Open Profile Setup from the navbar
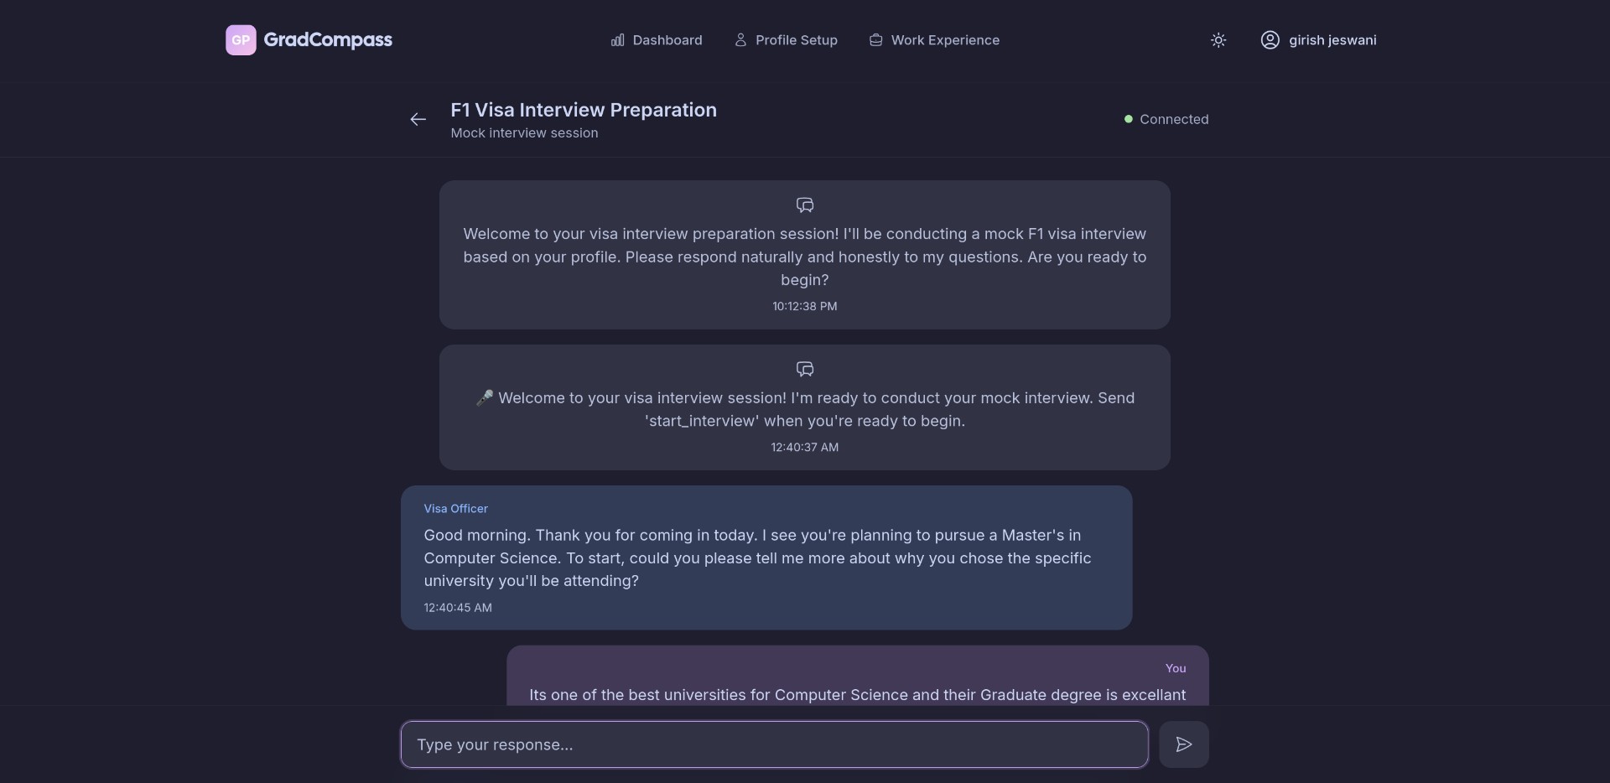 [797, 39]
